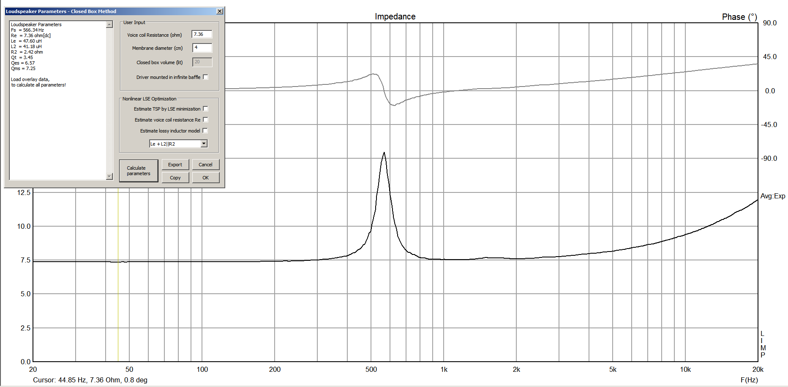Enable Estimate lossy inductor model
This screenshot has width=788, height=387.
click(205, 131)
